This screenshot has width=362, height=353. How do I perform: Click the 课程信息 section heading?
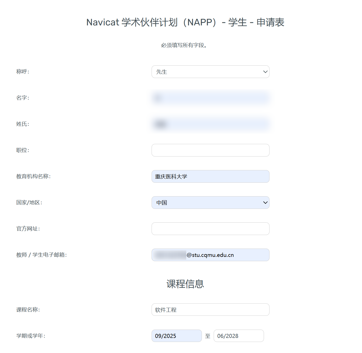pos(185,284)
